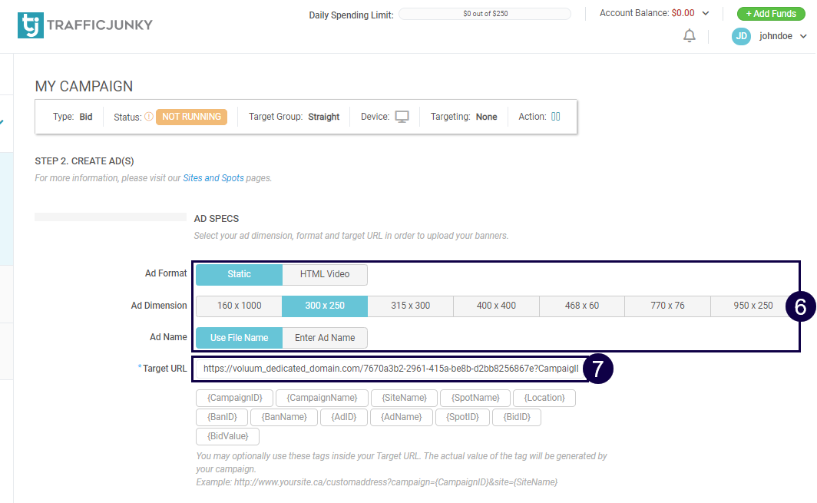The image size is (817, 503).
Task: Select Use File Name option
Action: point(239,338)
